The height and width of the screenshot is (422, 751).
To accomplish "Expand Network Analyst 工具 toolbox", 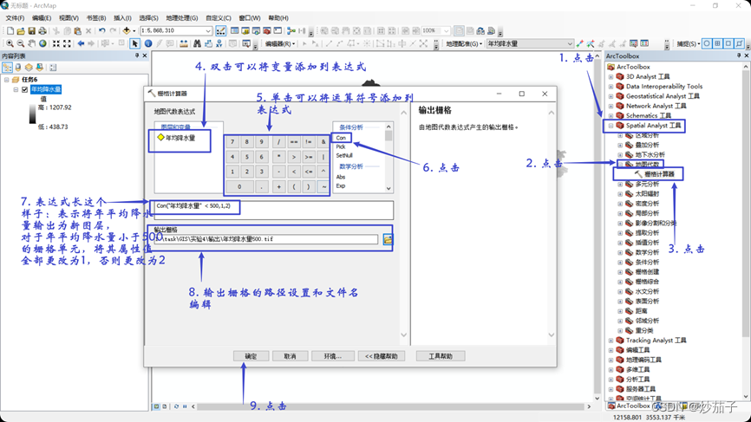I will (611, 106).
